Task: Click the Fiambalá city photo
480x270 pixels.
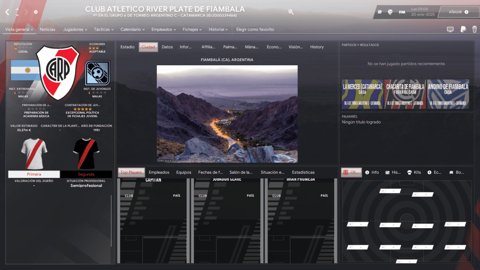Action: 227,114
